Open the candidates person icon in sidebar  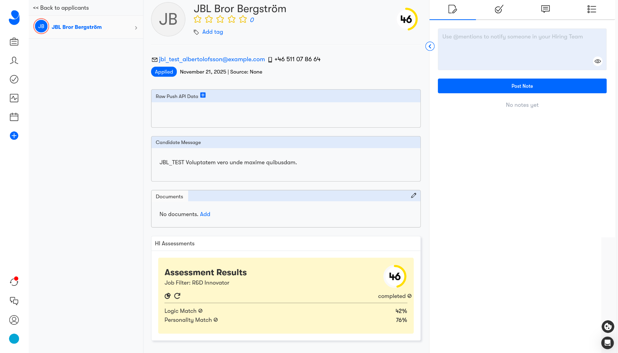(14, 61)
